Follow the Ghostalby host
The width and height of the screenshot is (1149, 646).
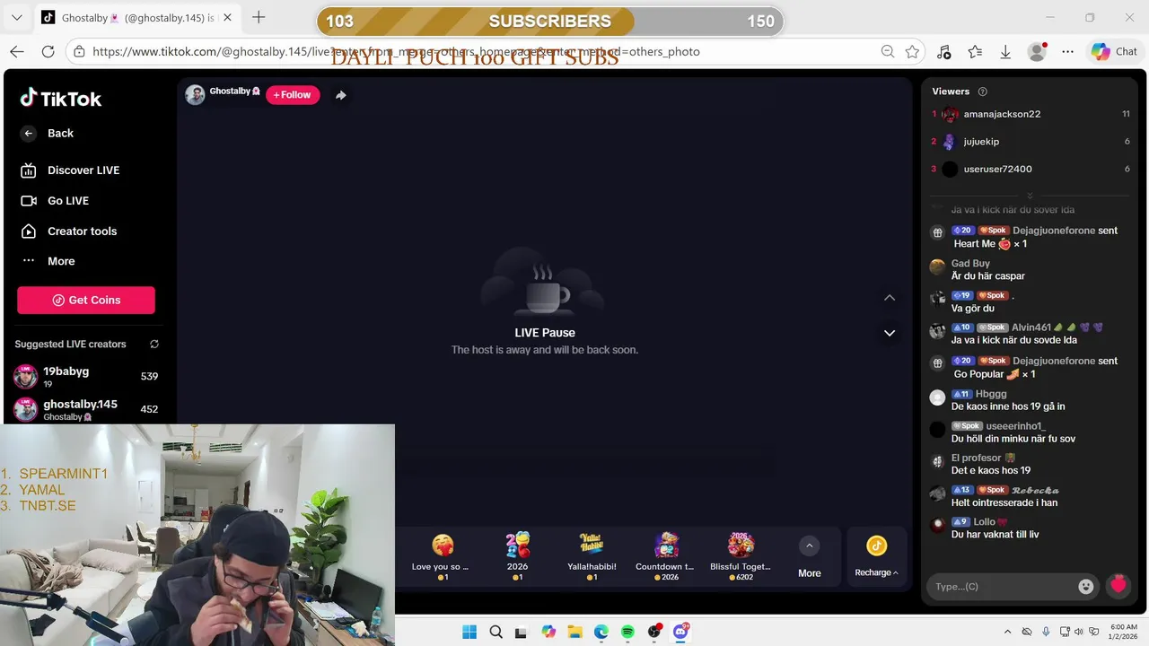click(x=293, y=94)
